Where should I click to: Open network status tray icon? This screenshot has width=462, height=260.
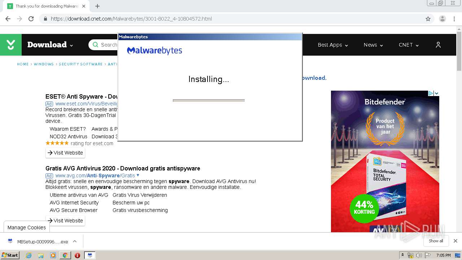tap(410, 255)
